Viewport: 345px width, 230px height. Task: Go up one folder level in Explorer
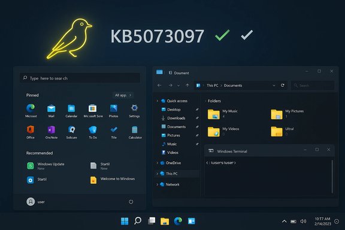point(187,86)
